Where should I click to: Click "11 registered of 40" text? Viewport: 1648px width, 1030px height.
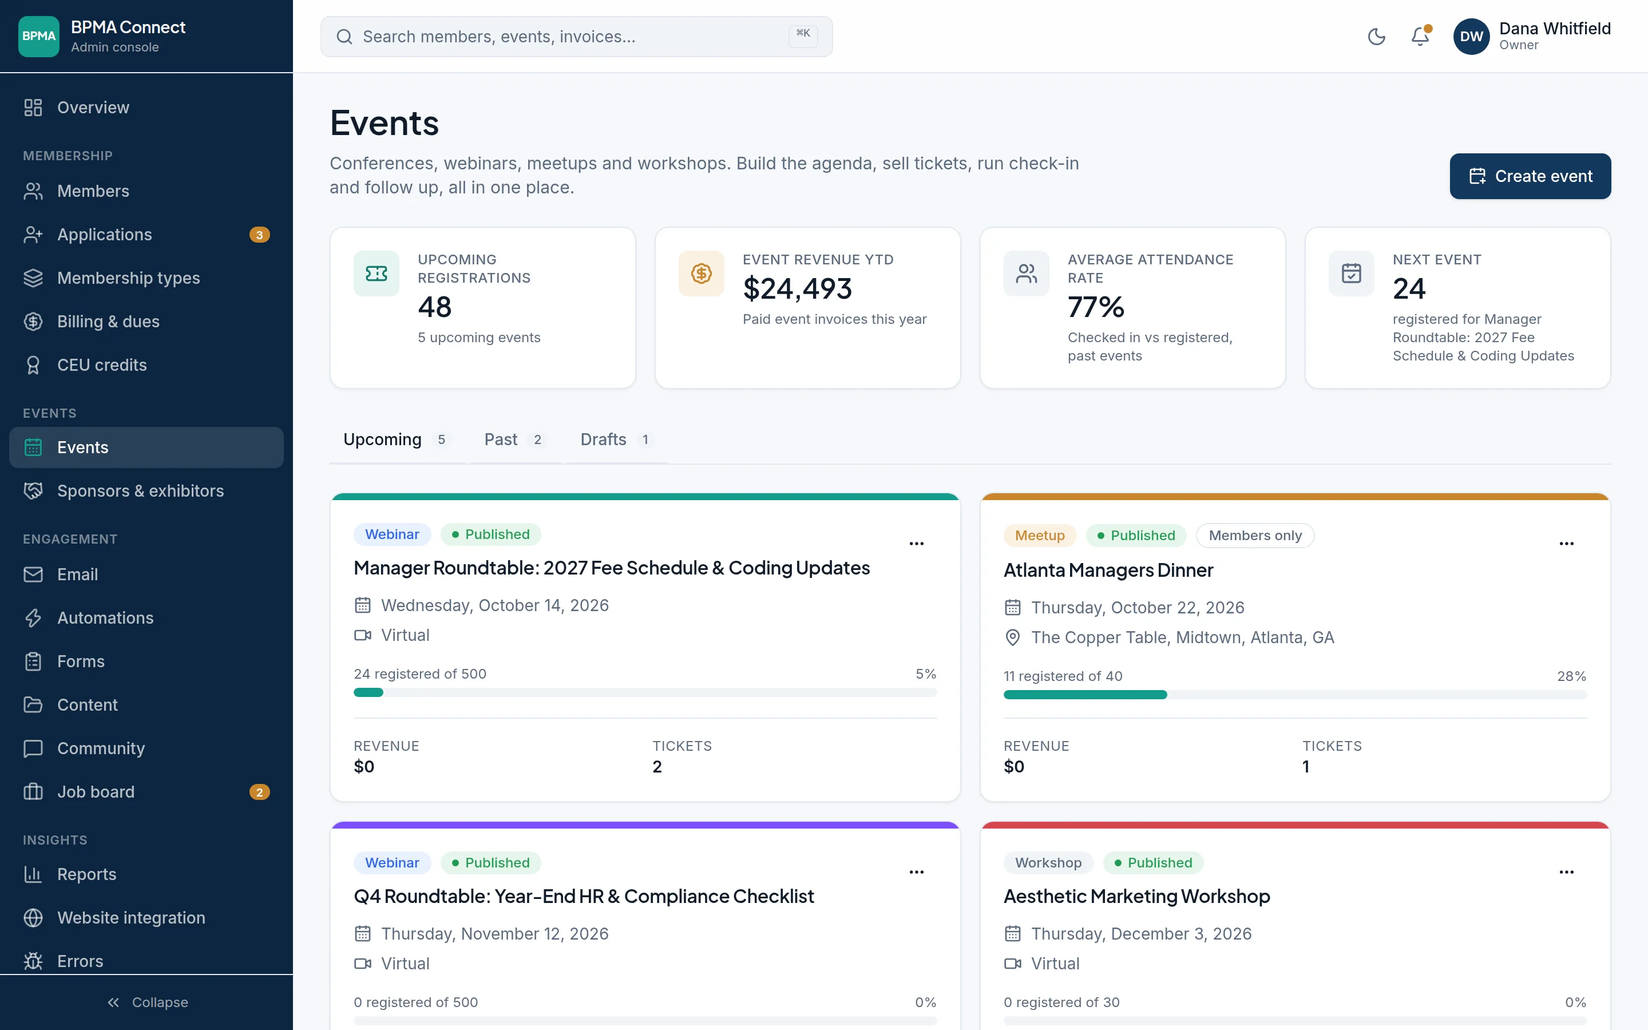[x=1063, y=676]
